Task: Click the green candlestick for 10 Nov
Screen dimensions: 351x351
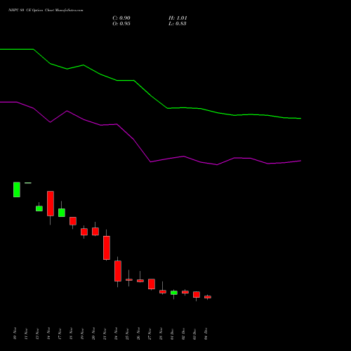Action: [x=17, y=190]
